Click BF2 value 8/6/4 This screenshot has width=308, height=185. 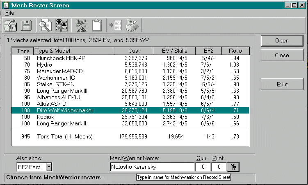point(208,110)
